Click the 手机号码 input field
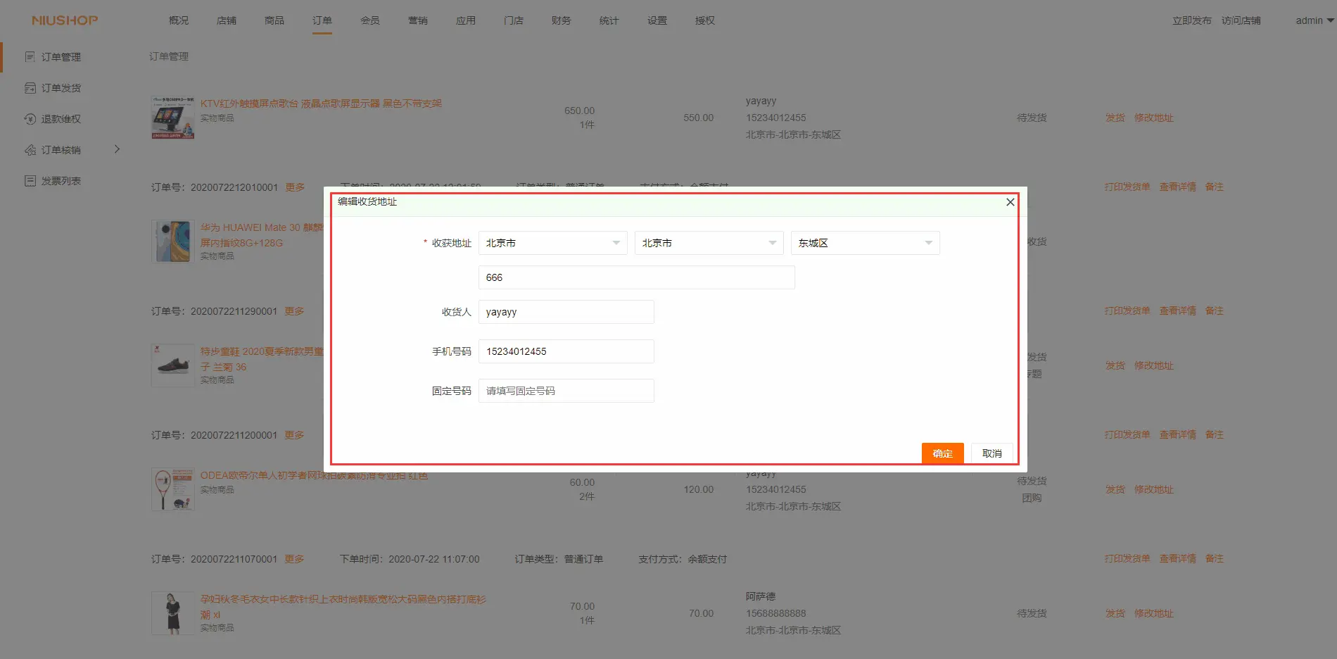This screenshot has width=1337, height=659. click(x=566, y=351)
